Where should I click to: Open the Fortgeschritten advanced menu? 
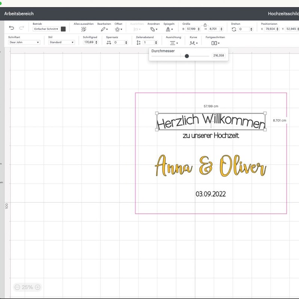click(x=215, y=43)
